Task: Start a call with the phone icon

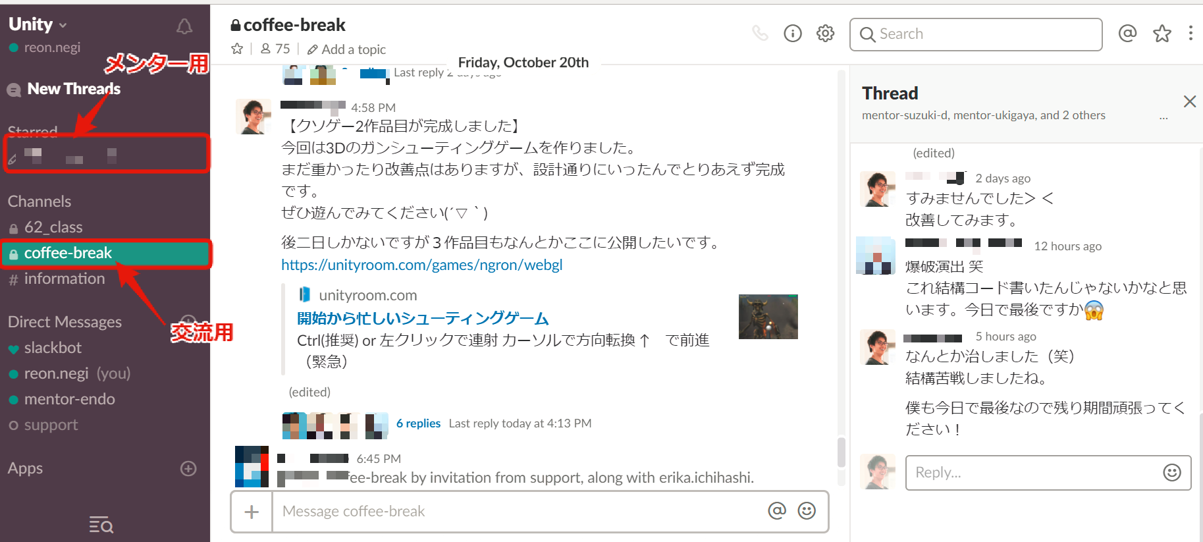Action: [x=760, y=33]
